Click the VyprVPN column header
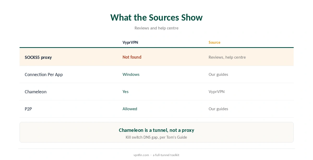This screenshot has width=313, height=160. (x=130, y=42)
